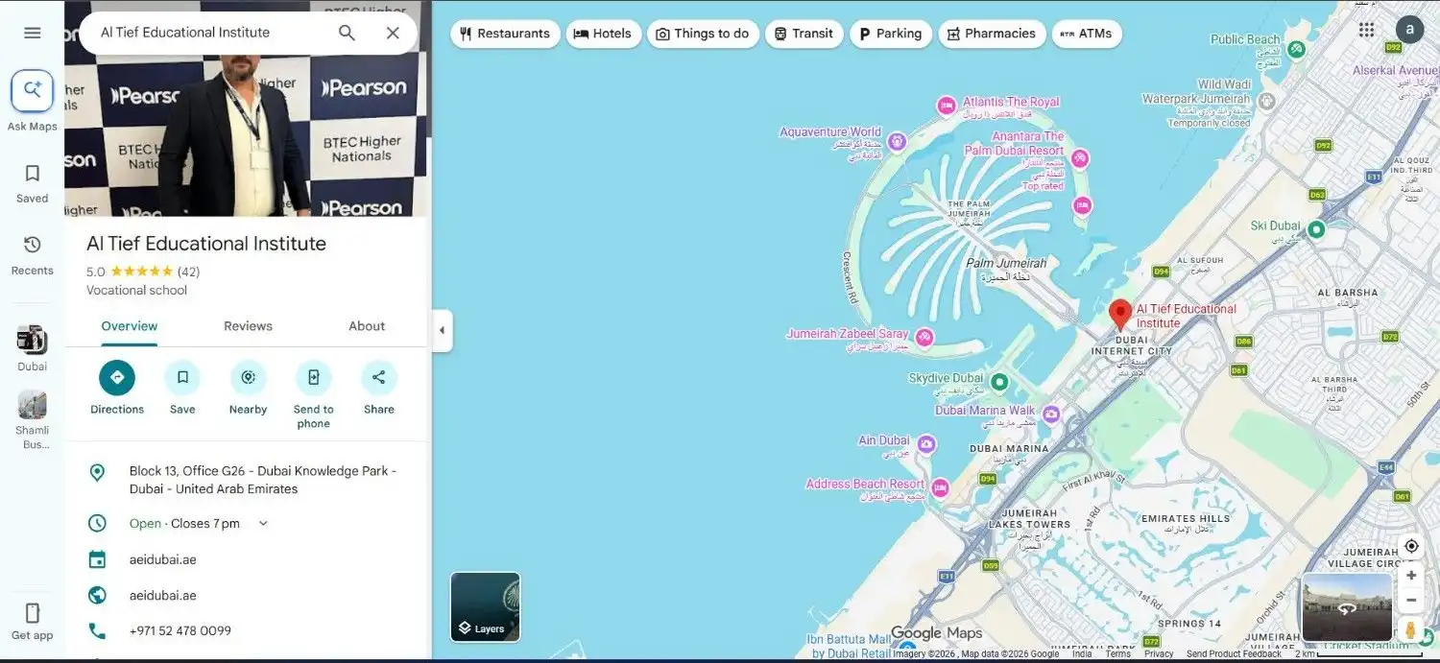
Task: Click the Skydive Dubai marker
Action: tap(999, 382)
